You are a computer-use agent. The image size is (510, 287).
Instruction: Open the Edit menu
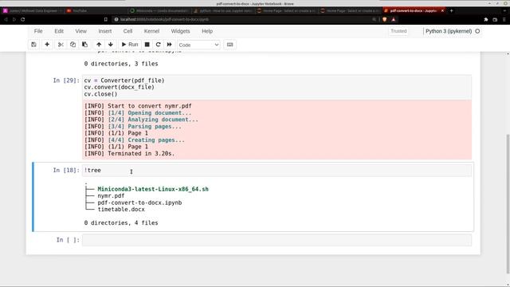[59, 31]
